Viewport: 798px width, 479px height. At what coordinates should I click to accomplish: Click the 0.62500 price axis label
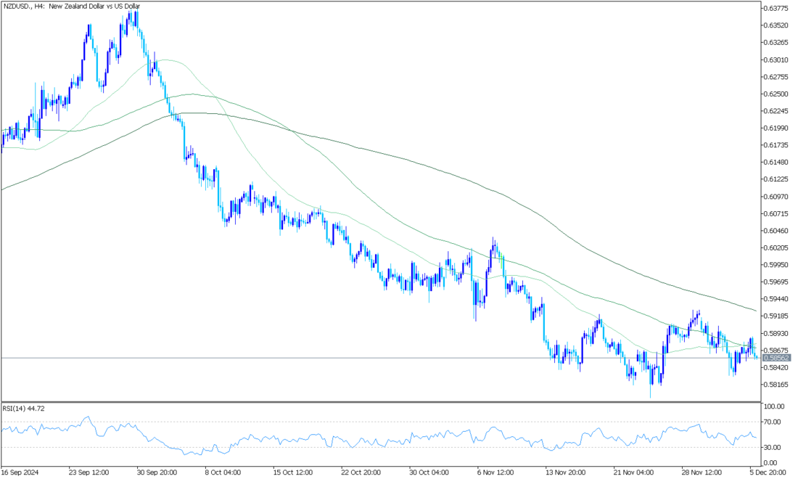click(777, 94)
